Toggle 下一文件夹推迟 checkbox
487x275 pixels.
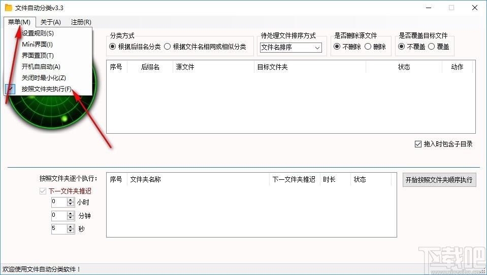point(66,191)
